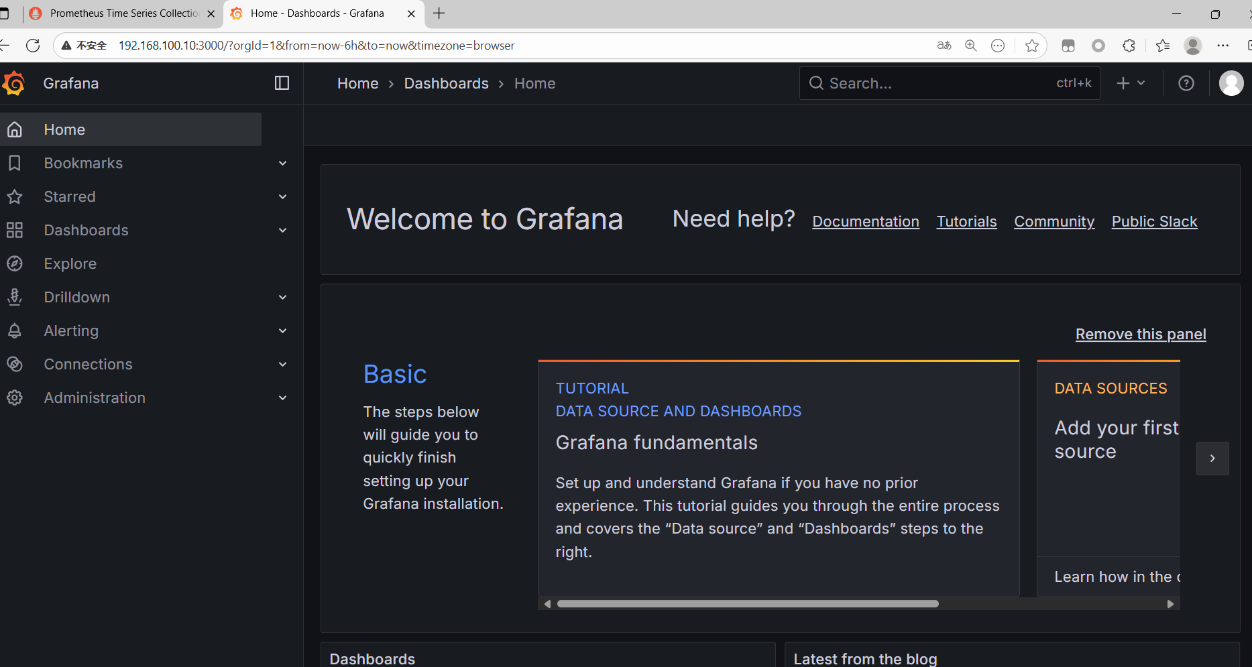Expand the Dashboards section chevron
Image resolution: width=1252 pixels, height=667 pixels.
pos(283,230)
